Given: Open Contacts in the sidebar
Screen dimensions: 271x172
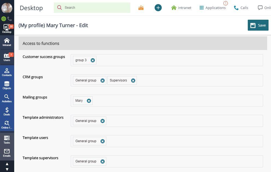Looking at the screenshot, I should pyautogui.click(x=7, y=72).
